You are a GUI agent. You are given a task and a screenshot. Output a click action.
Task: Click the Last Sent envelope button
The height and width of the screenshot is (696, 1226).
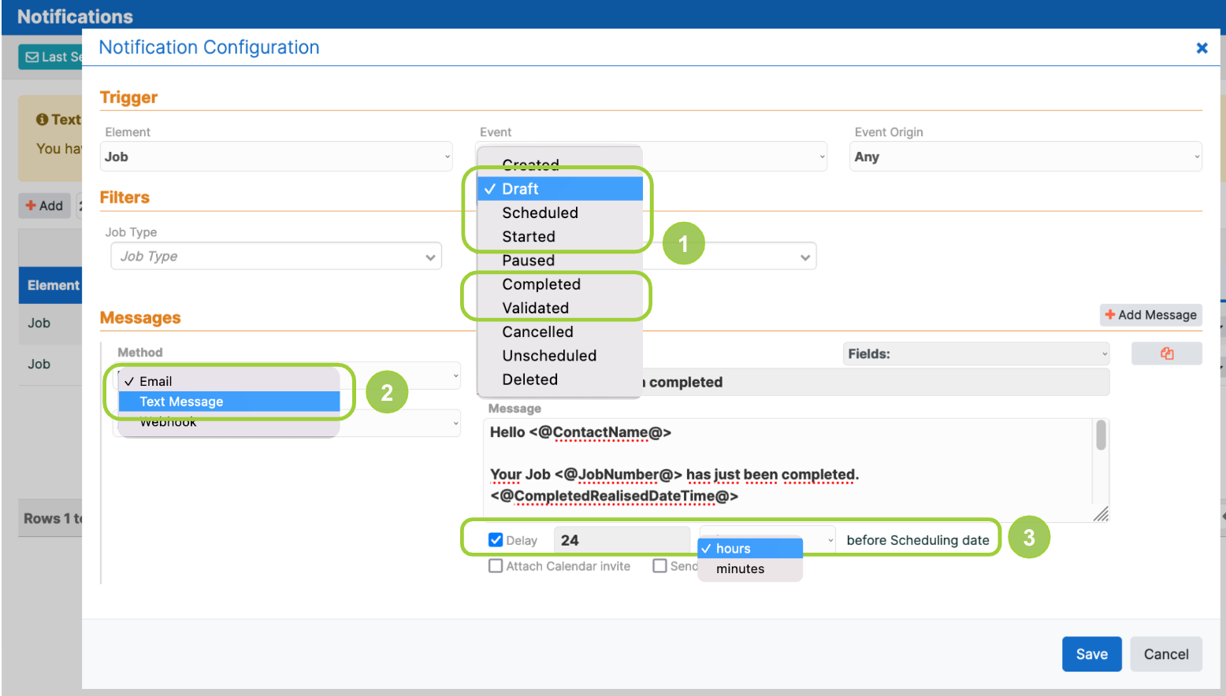click(x=50, y=57)
